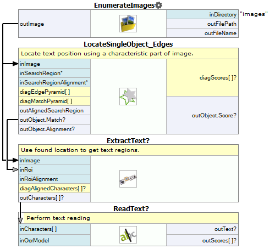Viewport: 275px width, 249px height.
Task: Click the gear icon next to EnumerateImages
Action: point(158,5)
